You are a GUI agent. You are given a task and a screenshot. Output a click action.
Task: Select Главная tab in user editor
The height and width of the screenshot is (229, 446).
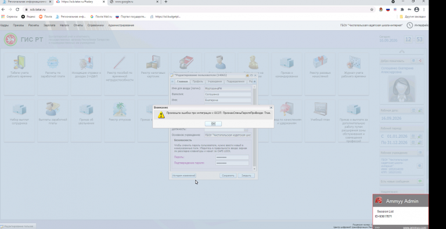(182, 81)
